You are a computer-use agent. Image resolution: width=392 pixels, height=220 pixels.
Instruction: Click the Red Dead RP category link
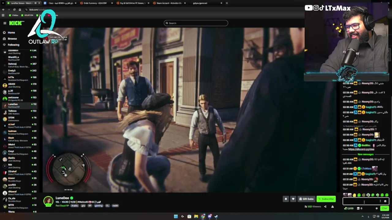point(62,206)
